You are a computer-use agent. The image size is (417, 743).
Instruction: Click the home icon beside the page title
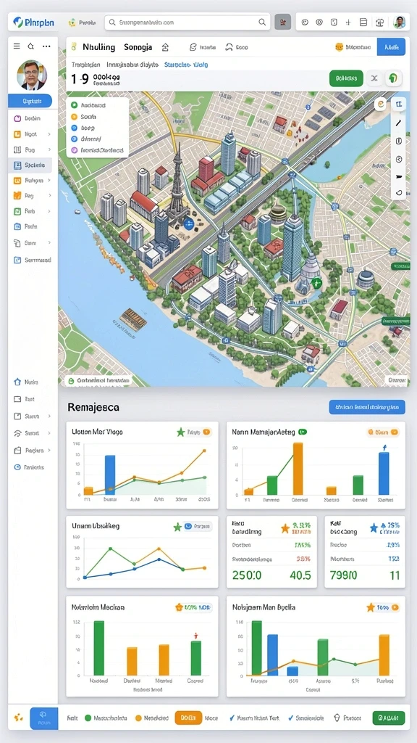(165, 47)
